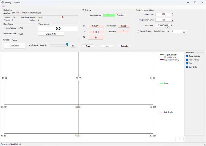Click the top graph axis label 49.66
Image resolution: width=206 pixels, height=146 pixels.
coord(4,78)
